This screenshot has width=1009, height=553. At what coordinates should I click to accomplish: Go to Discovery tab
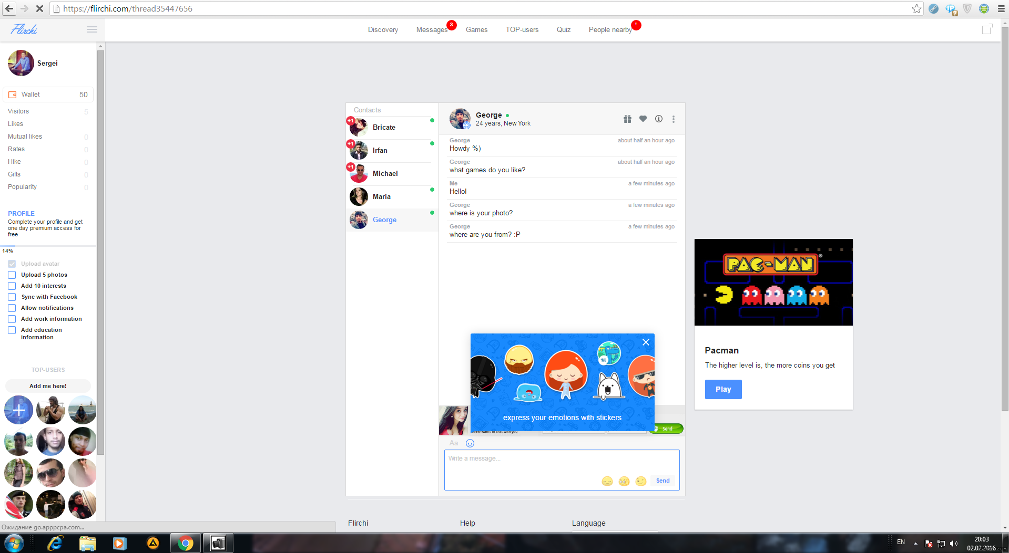[x=383, y=30]
